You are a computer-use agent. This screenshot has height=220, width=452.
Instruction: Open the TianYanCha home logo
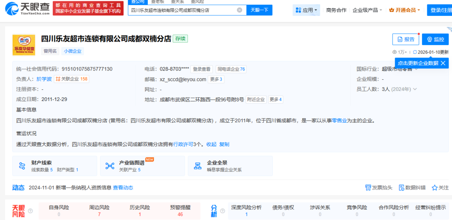(x=27, y=9)
